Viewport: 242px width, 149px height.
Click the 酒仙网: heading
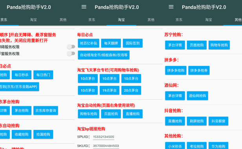[171, 85]
